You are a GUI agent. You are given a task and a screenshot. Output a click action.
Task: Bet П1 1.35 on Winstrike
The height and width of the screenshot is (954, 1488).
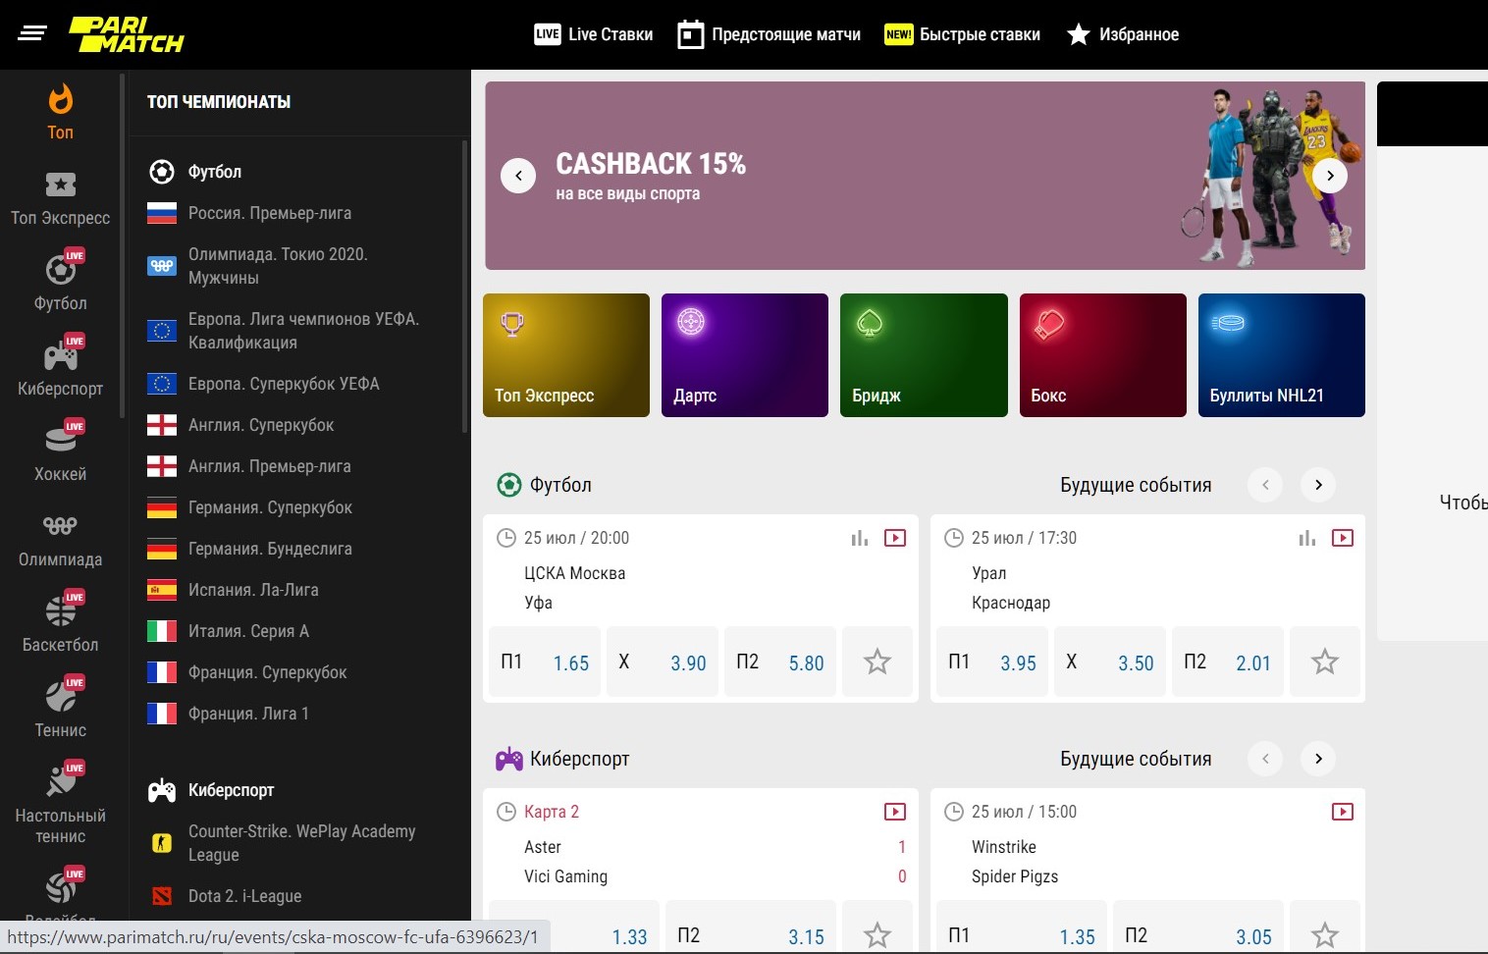click(x=1022, y=927)
